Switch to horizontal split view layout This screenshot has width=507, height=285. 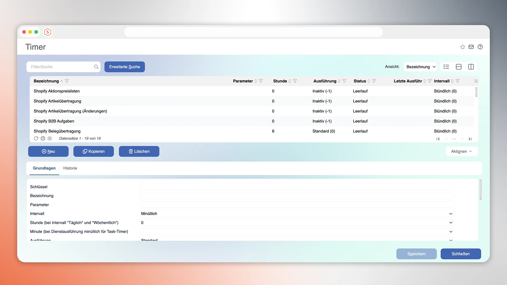click(459, 67)
